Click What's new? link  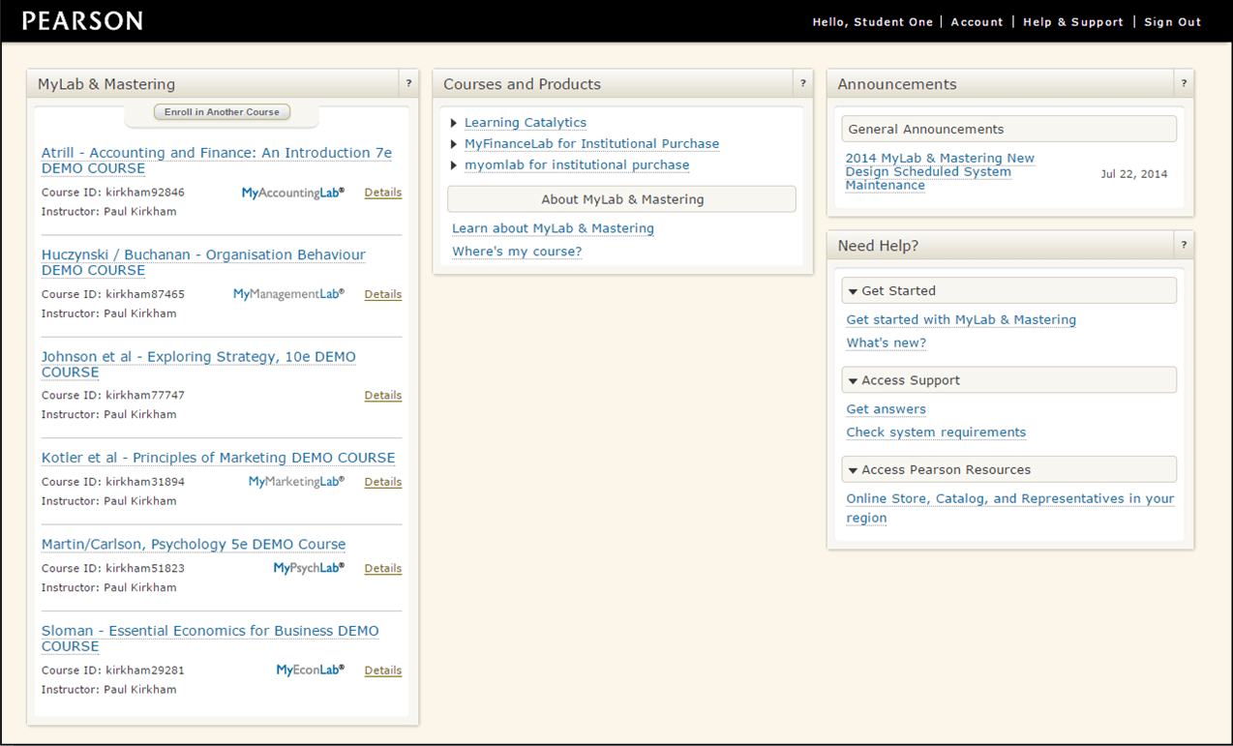[x=887, y=343]
